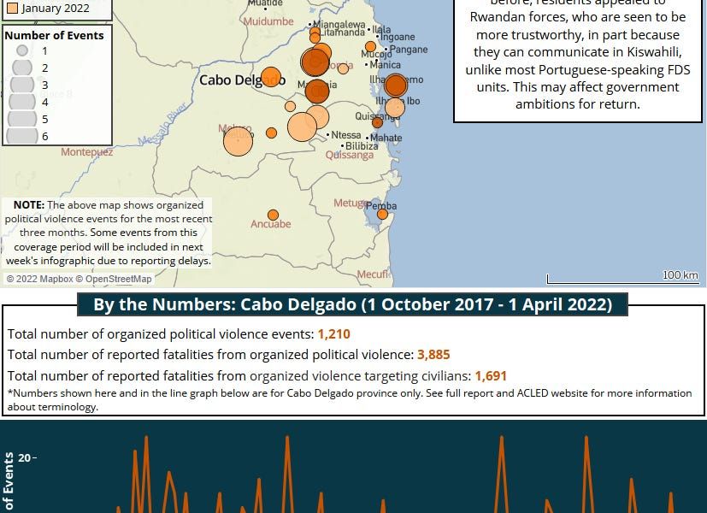Select the light orange marker on Ilha Ibo
Screen dimensions: 707x513
tap(395, 107)
